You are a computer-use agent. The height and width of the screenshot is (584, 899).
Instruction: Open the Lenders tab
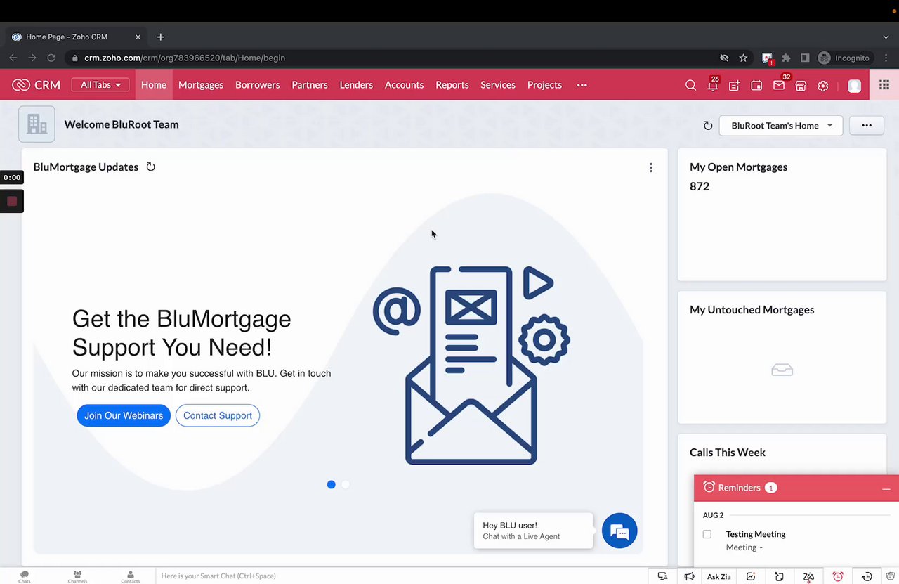[x=356, y=85]
